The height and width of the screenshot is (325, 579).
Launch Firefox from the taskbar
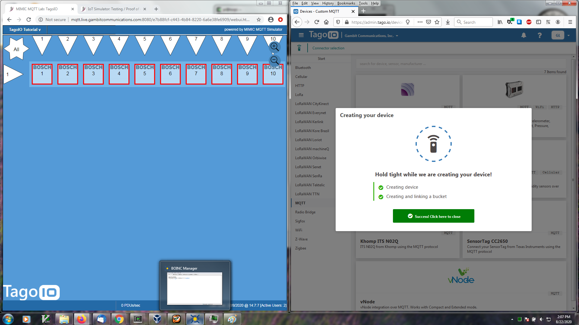pyautogui.click(x=81, y=319)
